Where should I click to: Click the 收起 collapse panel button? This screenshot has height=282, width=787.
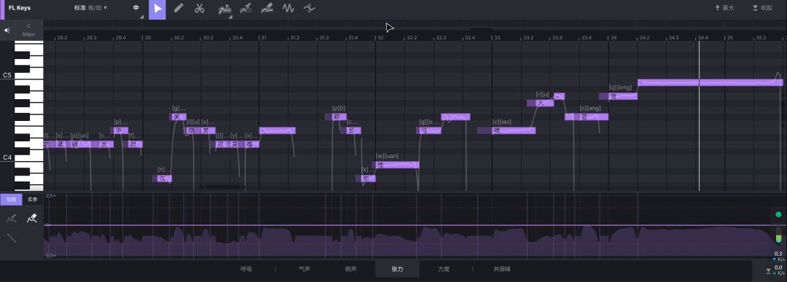[x=762, y=8]
